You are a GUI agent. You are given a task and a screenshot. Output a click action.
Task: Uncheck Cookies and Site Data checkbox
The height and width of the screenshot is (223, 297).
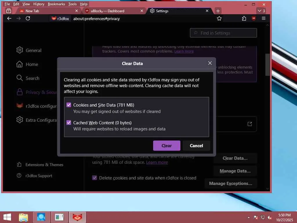point(69,105)
